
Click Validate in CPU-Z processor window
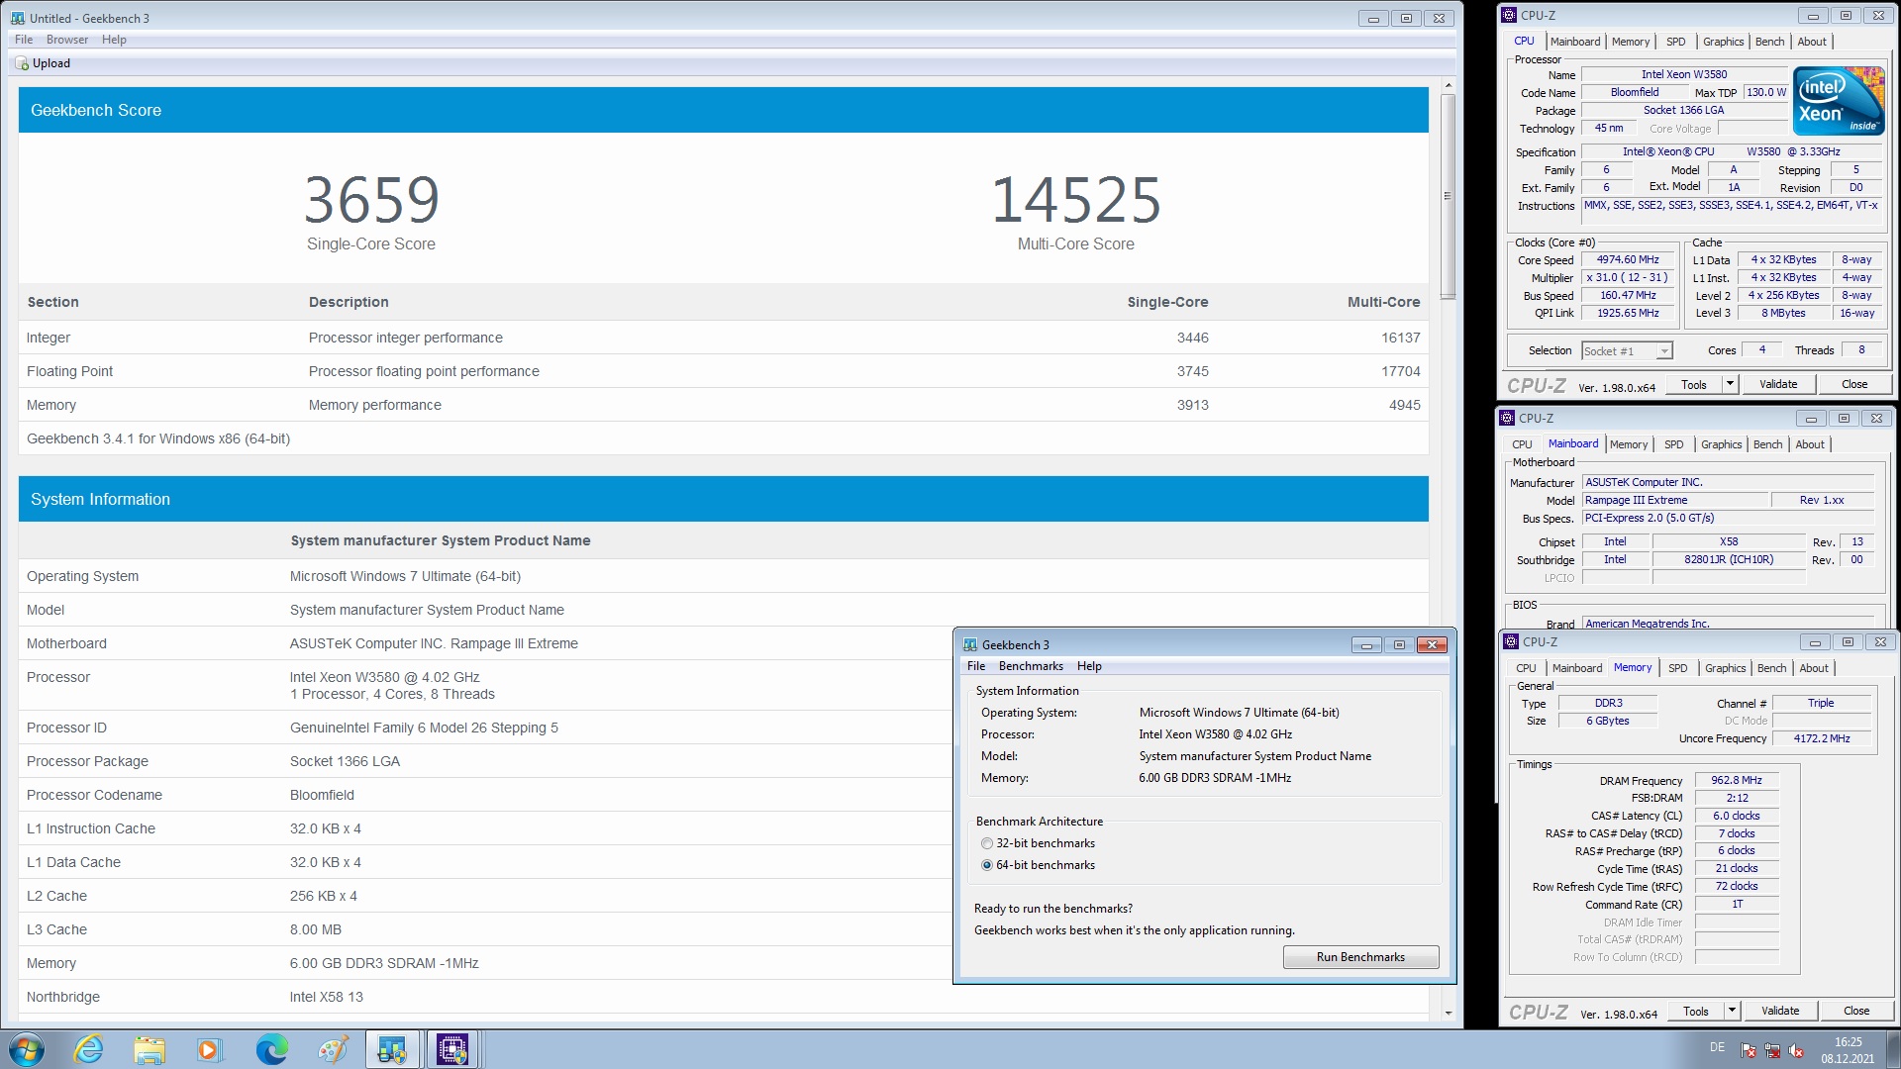point(1778,384)
